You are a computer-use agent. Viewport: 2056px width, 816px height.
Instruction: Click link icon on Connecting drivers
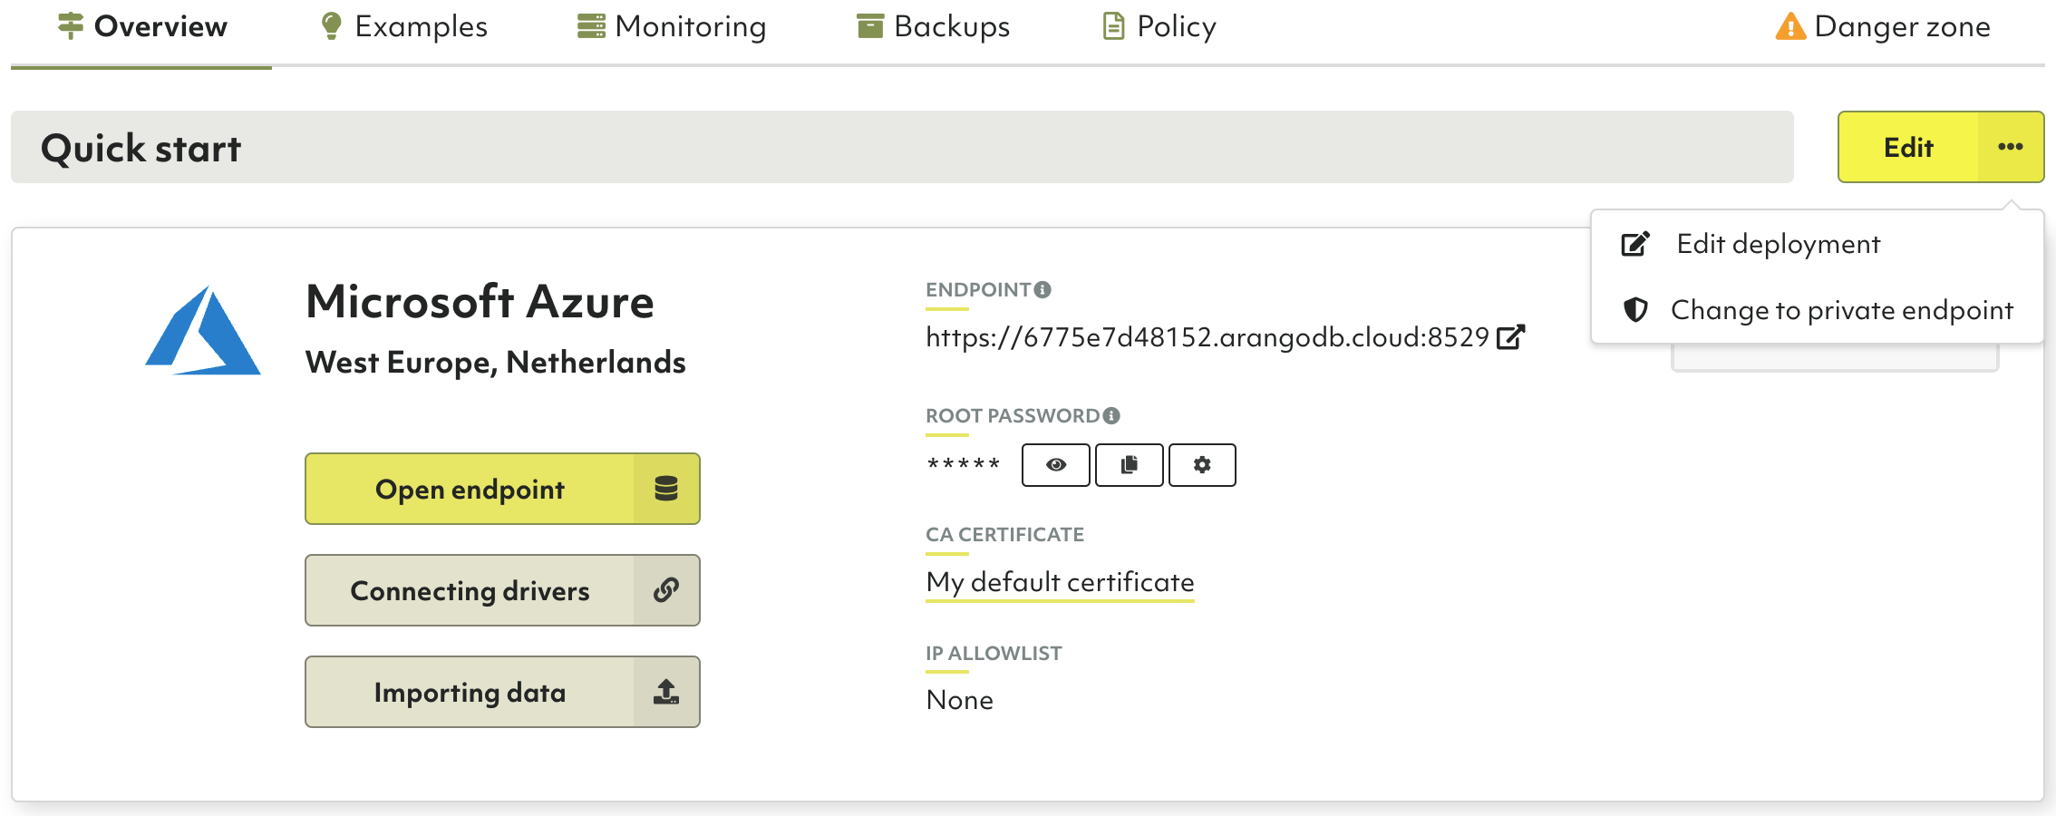point(666,590)
